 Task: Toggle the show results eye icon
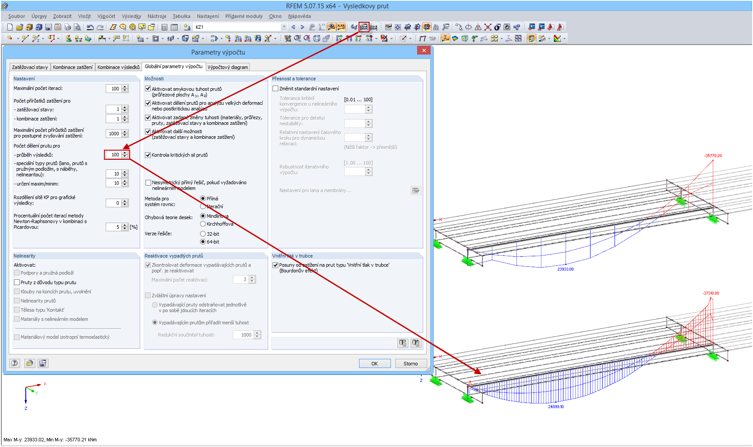click(332, 27)
